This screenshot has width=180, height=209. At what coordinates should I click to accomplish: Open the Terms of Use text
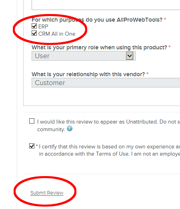point(112,154)
